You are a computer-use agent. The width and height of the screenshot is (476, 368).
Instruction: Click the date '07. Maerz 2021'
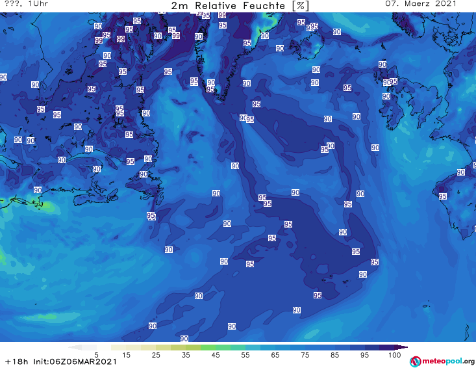click(421, 4)
